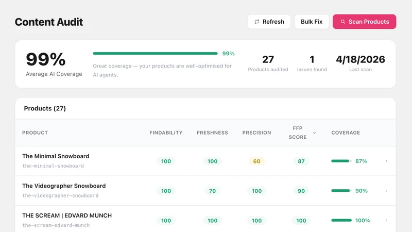Open the Bulk Fix action
The width and height of the screenshot is (412, 232).
coord(312,22)
